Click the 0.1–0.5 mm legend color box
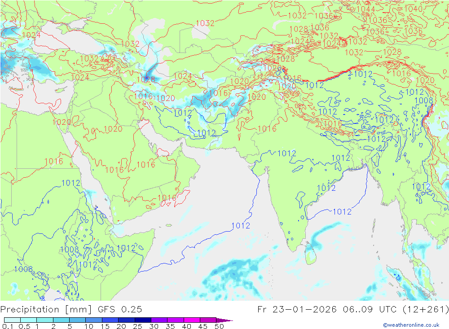Image resolution: width=449 pixels, height=329 pixels. pos(12,320)
